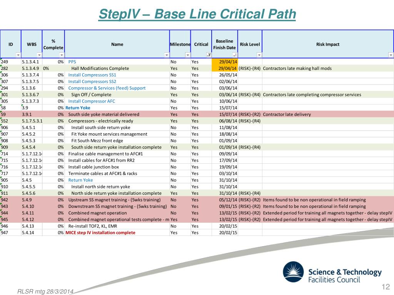The width and height of the screenshot is (394, 295).
Task: Select Downstream SS magnet training cell
Action: click(118, 206)
